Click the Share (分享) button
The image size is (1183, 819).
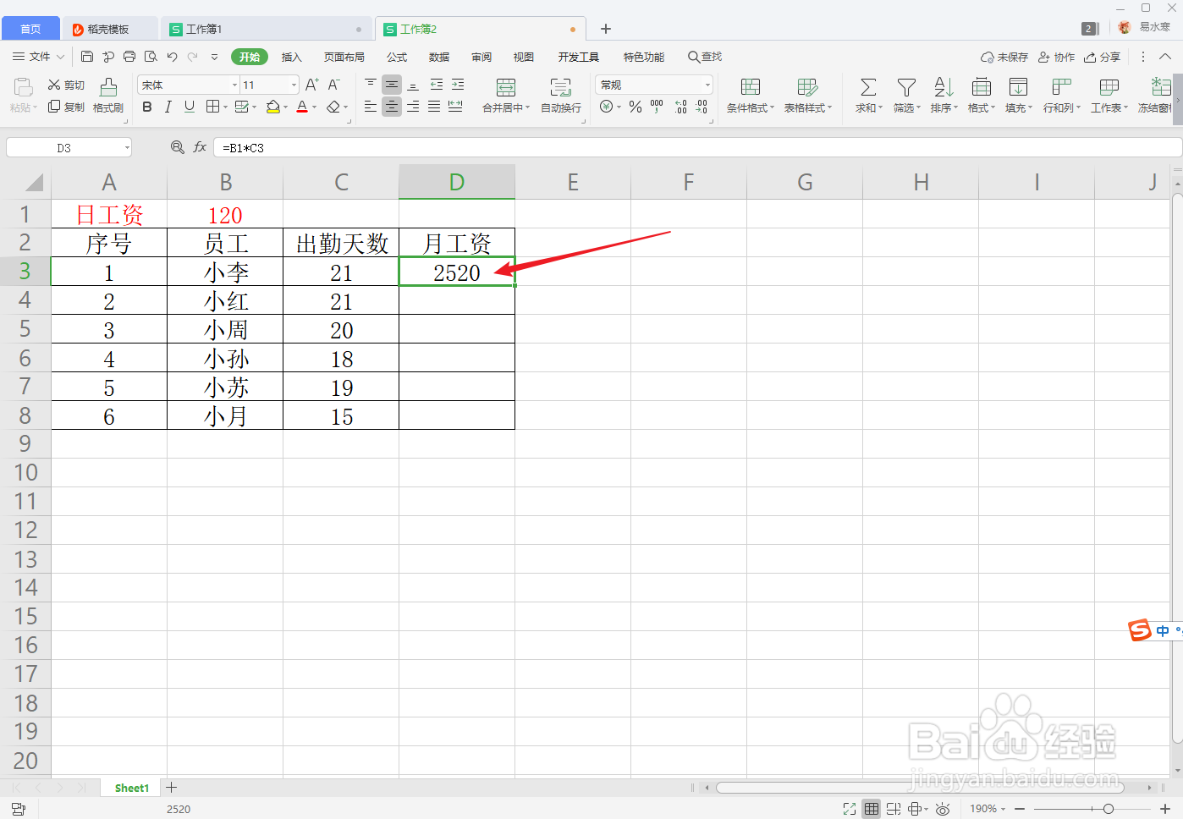1103,57
